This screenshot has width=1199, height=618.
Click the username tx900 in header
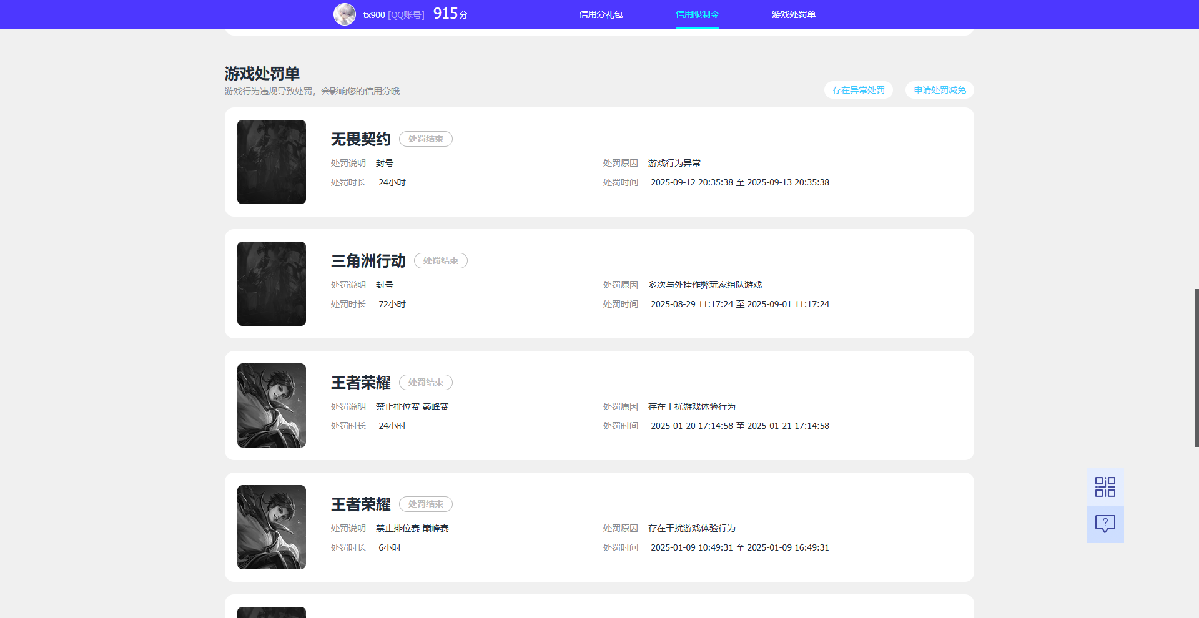pyautogui.click(x=374, y=15)
